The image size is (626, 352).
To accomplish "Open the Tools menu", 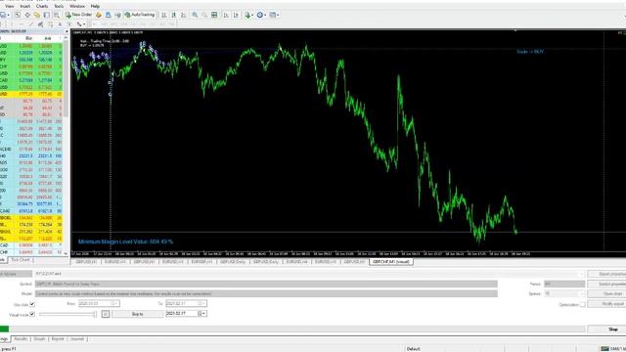I will click(59, 6).
